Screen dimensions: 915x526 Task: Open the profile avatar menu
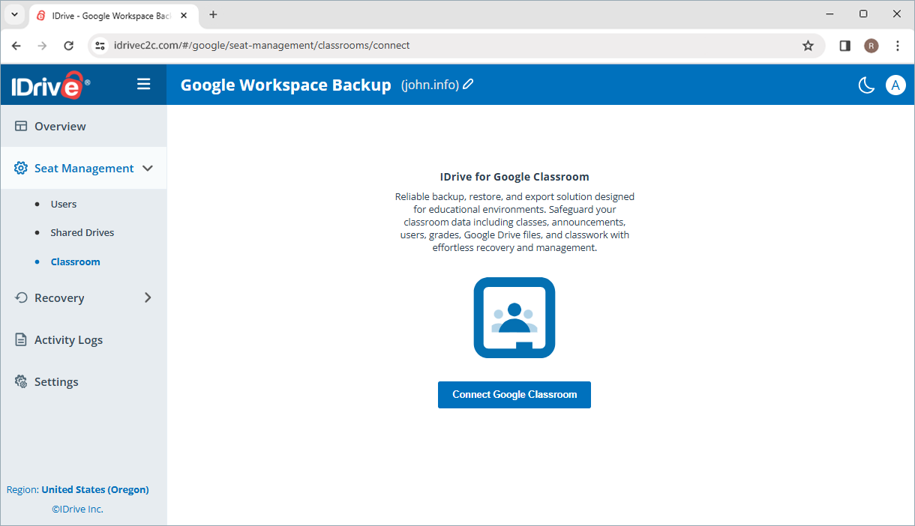pyautogui.click(x=895, y=85)
